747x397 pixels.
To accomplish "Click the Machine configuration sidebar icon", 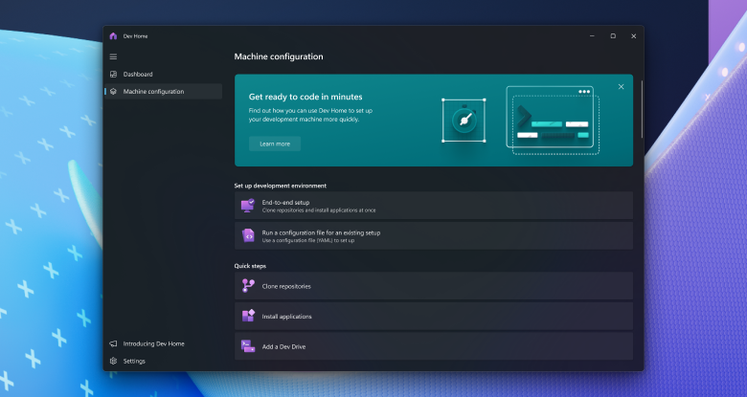I will (113, 92).
